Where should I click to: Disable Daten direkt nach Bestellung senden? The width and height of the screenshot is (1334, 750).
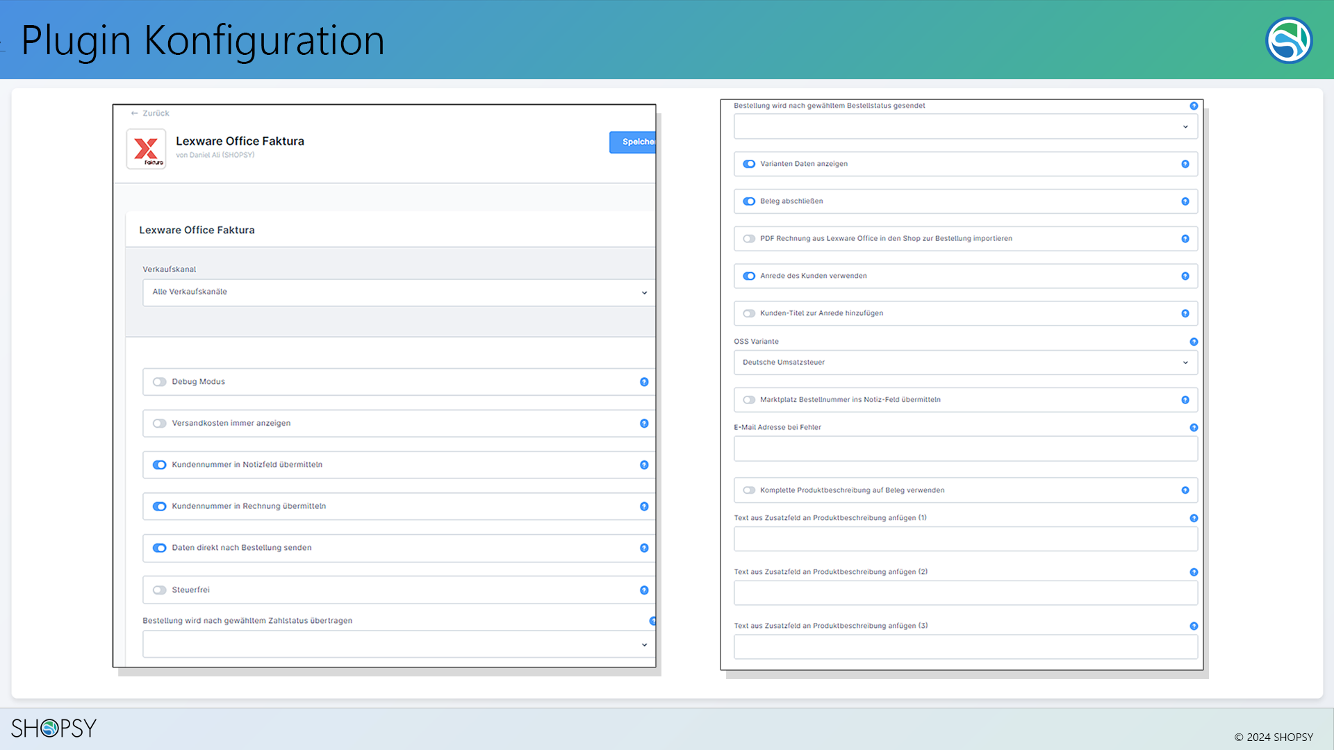coord(160,548)
